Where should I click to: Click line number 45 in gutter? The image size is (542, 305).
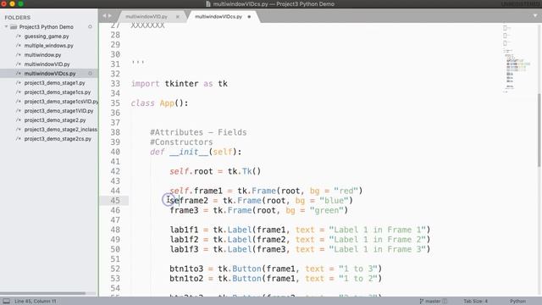click(x=115, y=201)
